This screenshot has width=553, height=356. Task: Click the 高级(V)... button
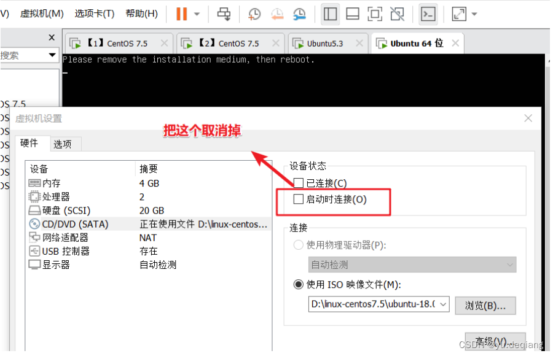[x=495, y=341]
